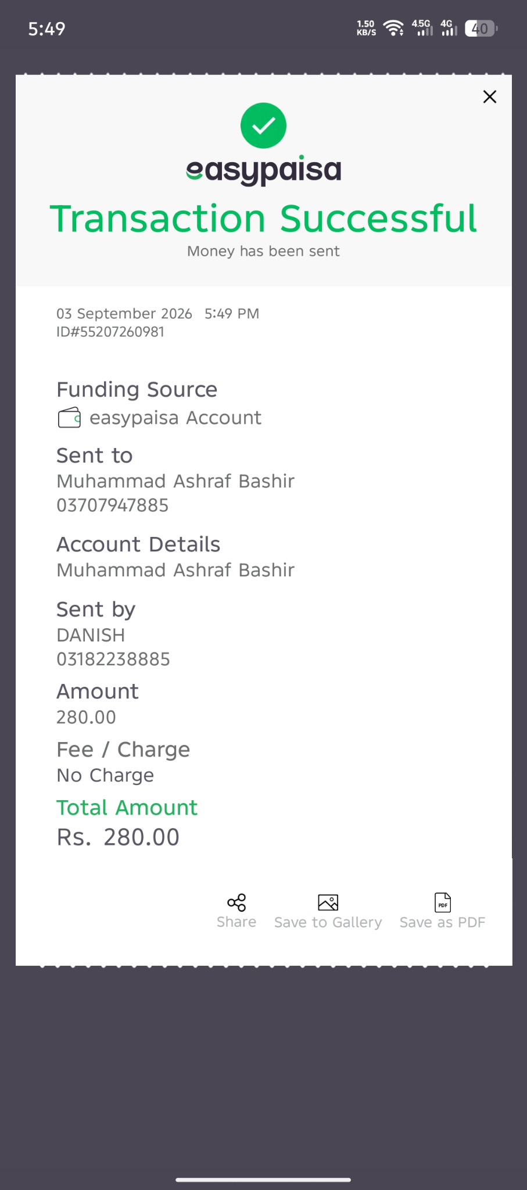Tap the status bar clock showing 5:49

[46, 28]
